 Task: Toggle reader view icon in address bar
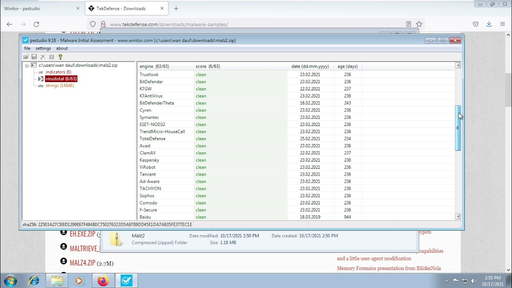pos(408,24)
